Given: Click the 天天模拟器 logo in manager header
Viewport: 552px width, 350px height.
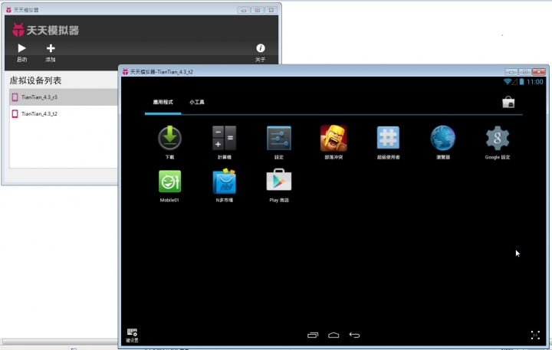Looking at the screenshot, I should (x=45, y=30).
